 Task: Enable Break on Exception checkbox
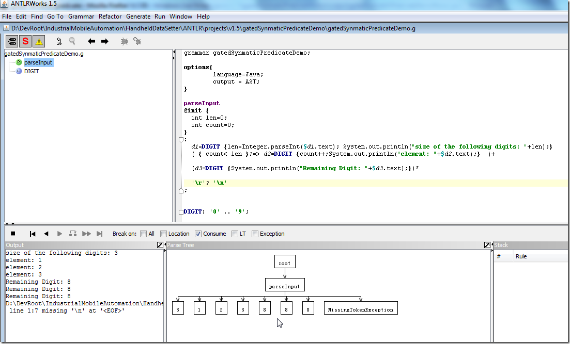[x=255, y=234]
